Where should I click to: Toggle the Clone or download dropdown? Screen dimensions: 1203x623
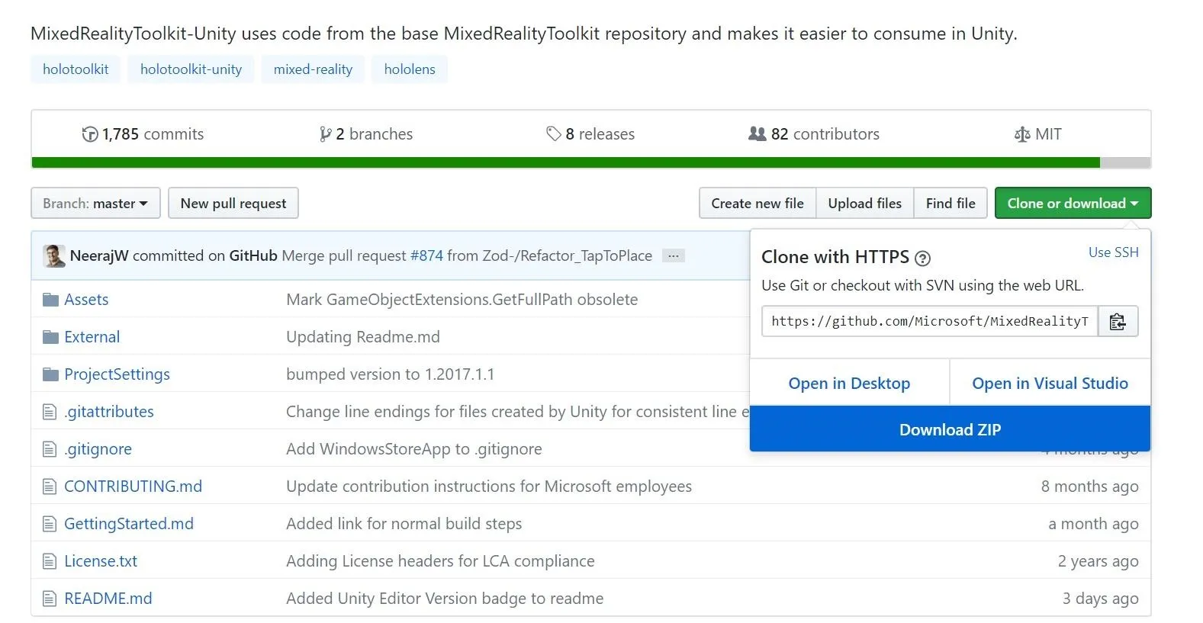(1073, 203)
